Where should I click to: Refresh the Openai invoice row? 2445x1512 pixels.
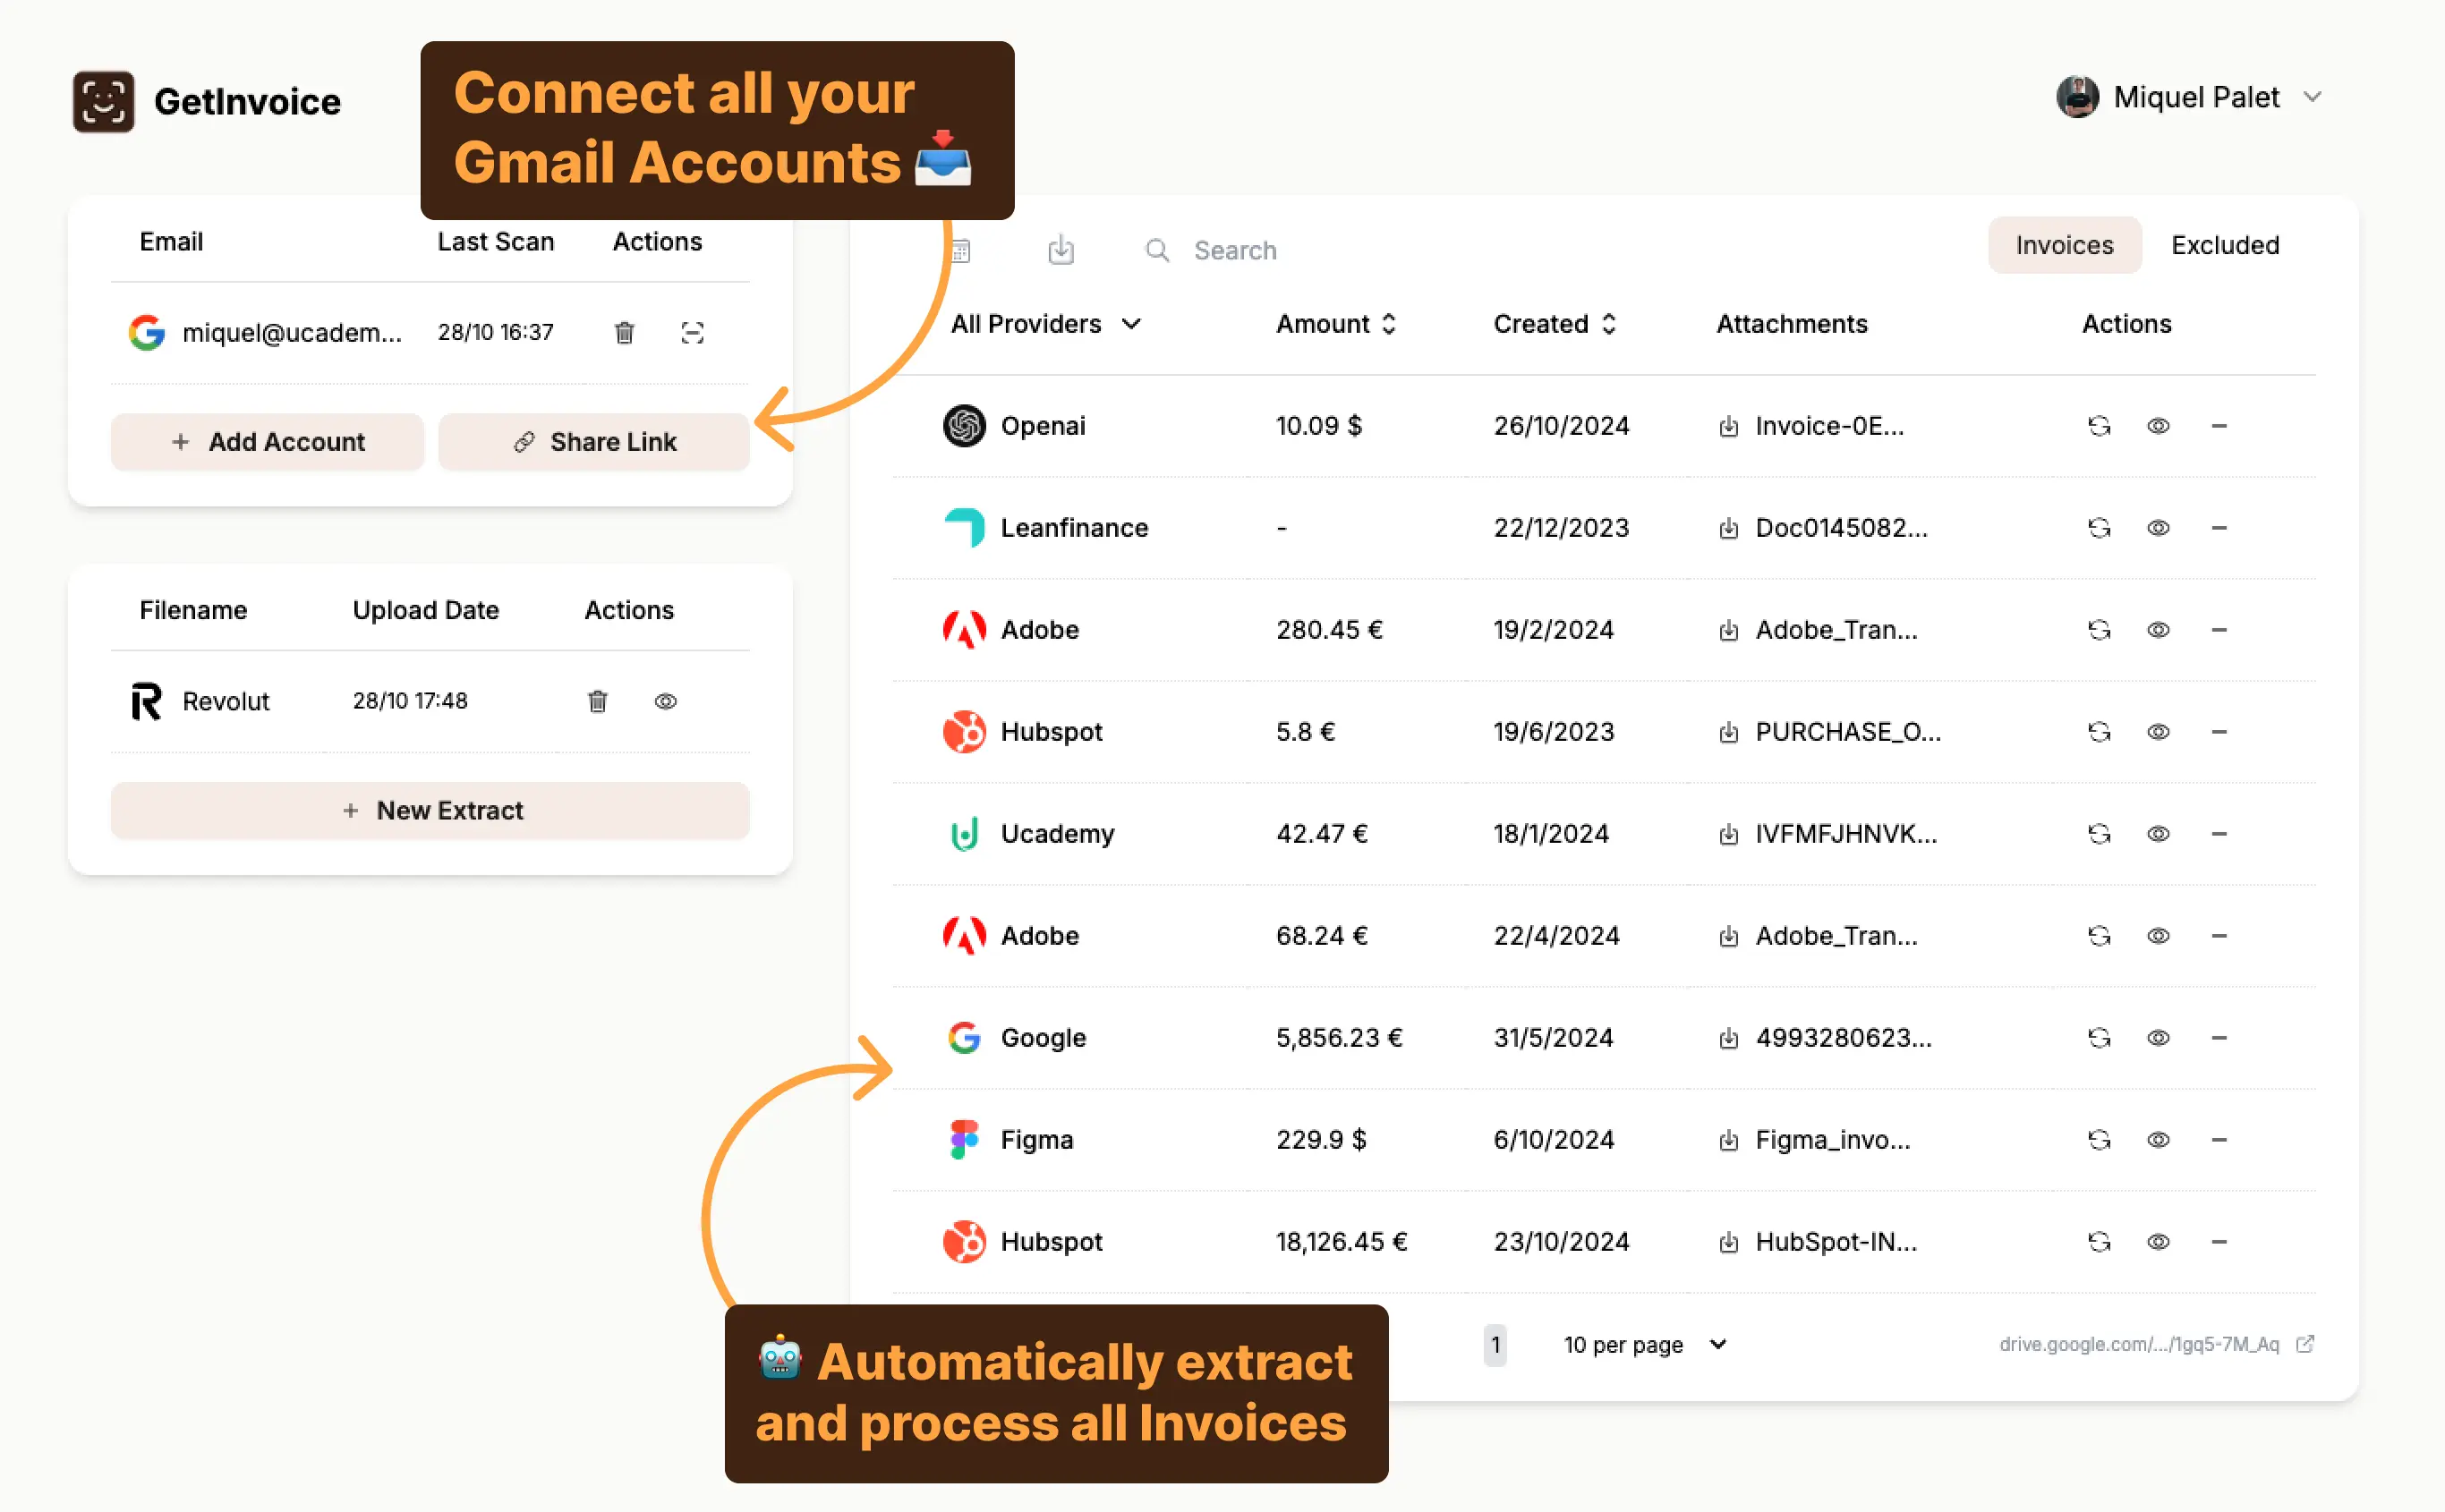pos(2098,426)
